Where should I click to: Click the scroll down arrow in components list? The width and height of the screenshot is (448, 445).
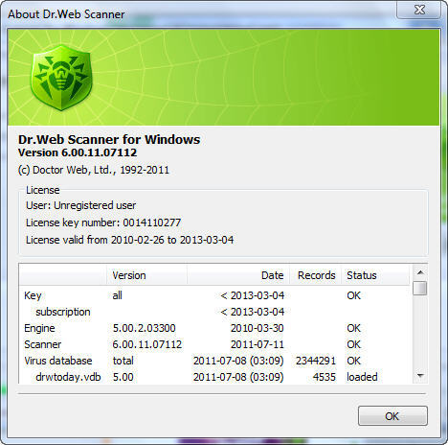(420, 376)
